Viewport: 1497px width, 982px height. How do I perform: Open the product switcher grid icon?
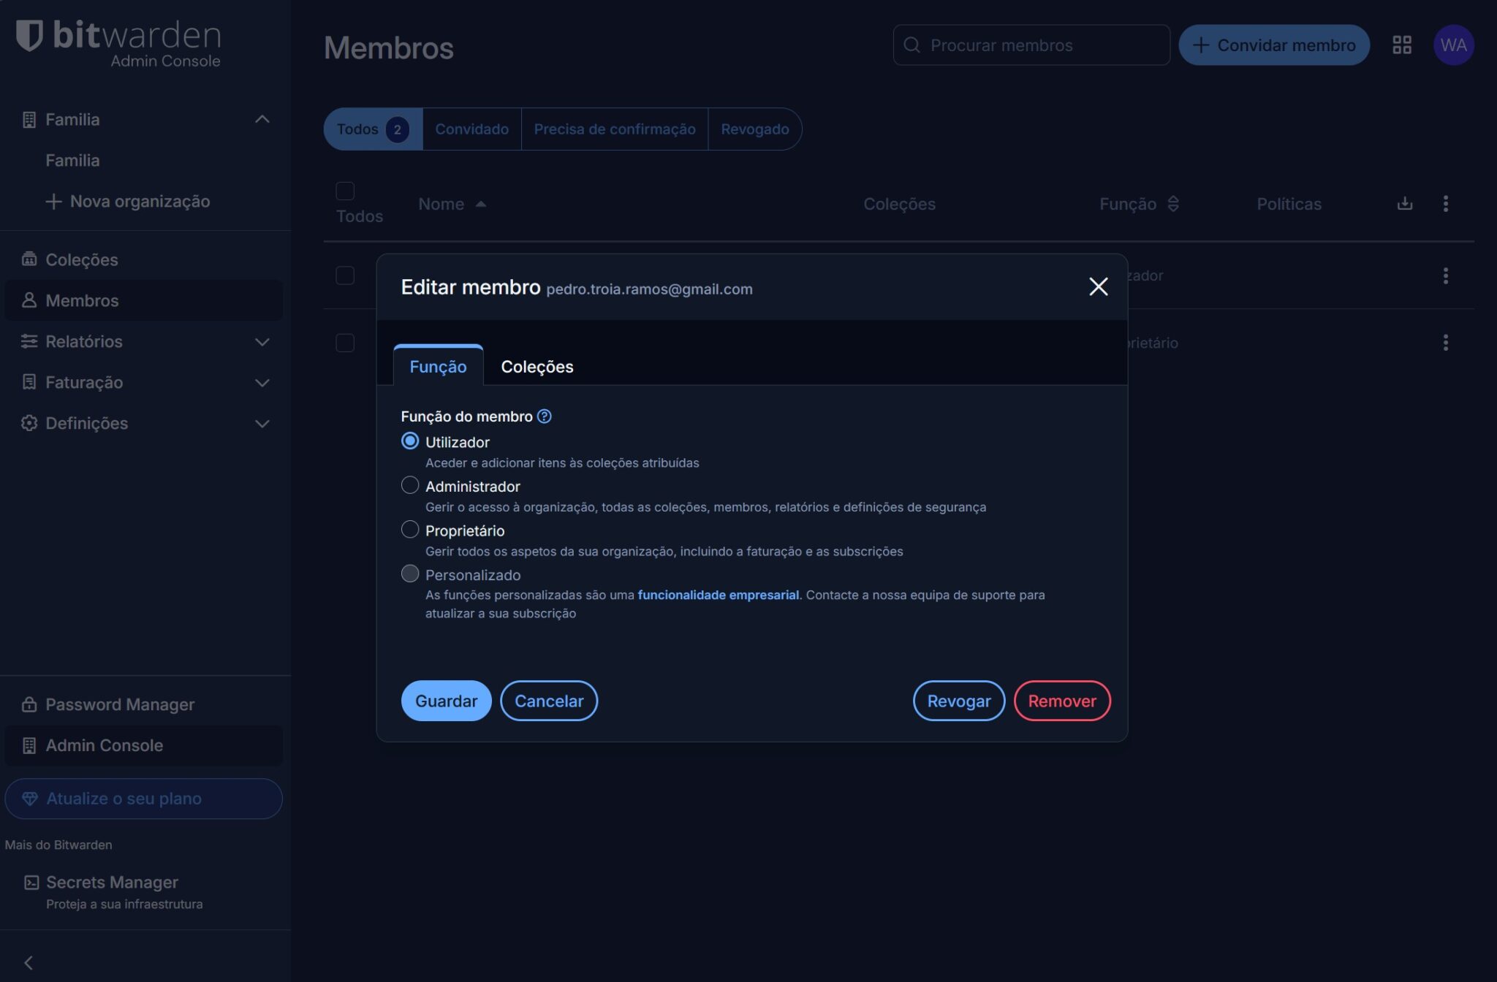pos(1401,45)
